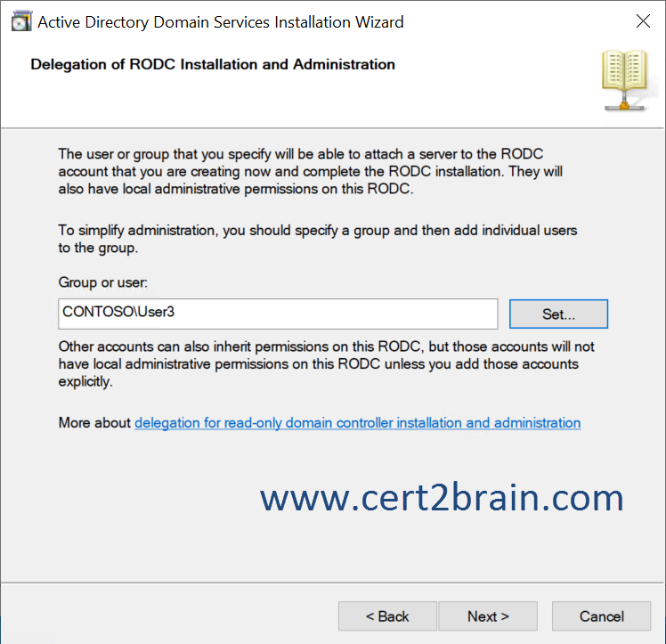666x644 pixels.
Task: Click the paragraph starting 'Other accounts can also'
Action: tap(326, 363)
